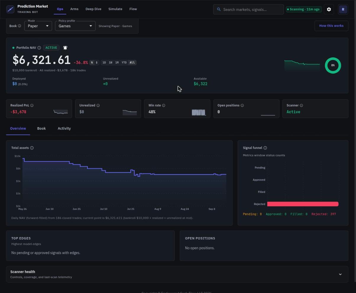Screen dimensions: 356x293
Task: Open the Flow nav tab
Action: coord(133,9)
